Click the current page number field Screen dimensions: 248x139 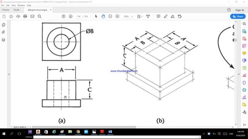click(79, 16)
